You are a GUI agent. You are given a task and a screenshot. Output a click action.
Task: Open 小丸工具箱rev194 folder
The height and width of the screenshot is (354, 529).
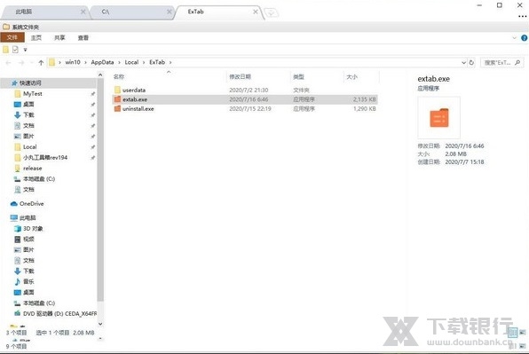[x=45, y=157]
